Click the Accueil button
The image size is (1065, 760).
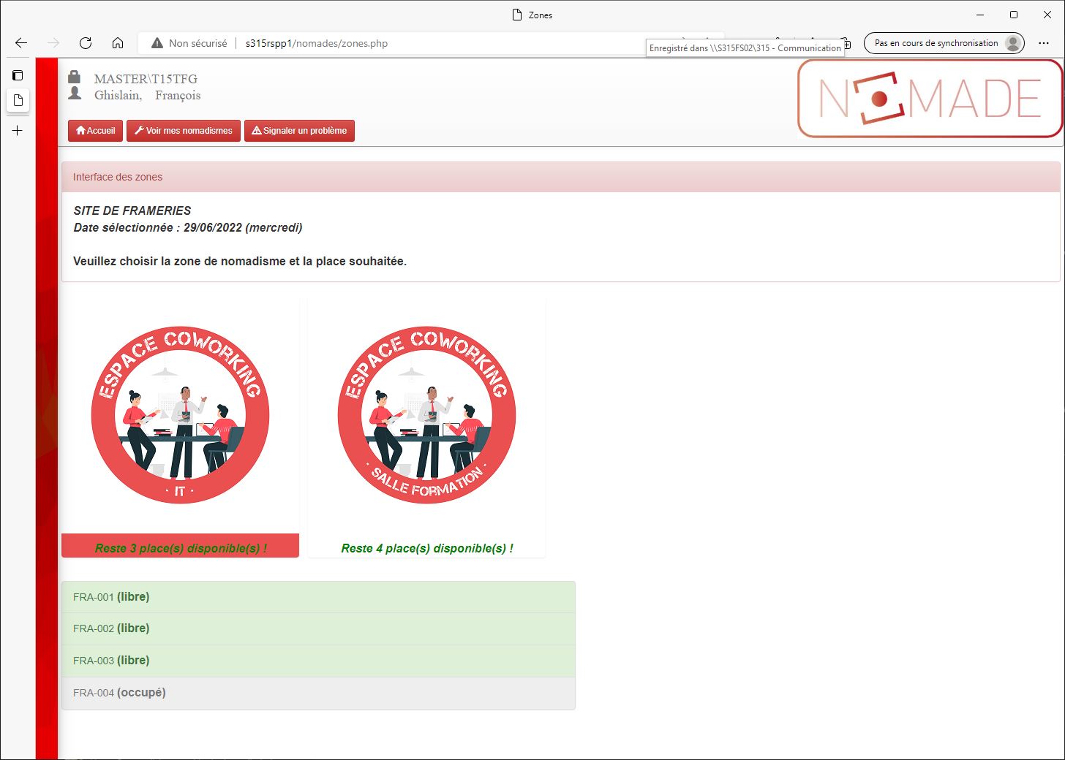(x=95, y=131)
